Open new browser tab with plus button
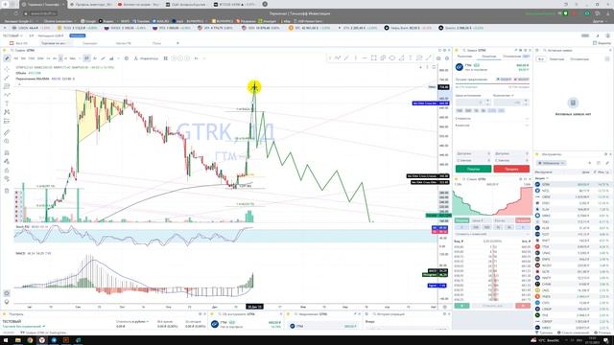 point(265,4)
